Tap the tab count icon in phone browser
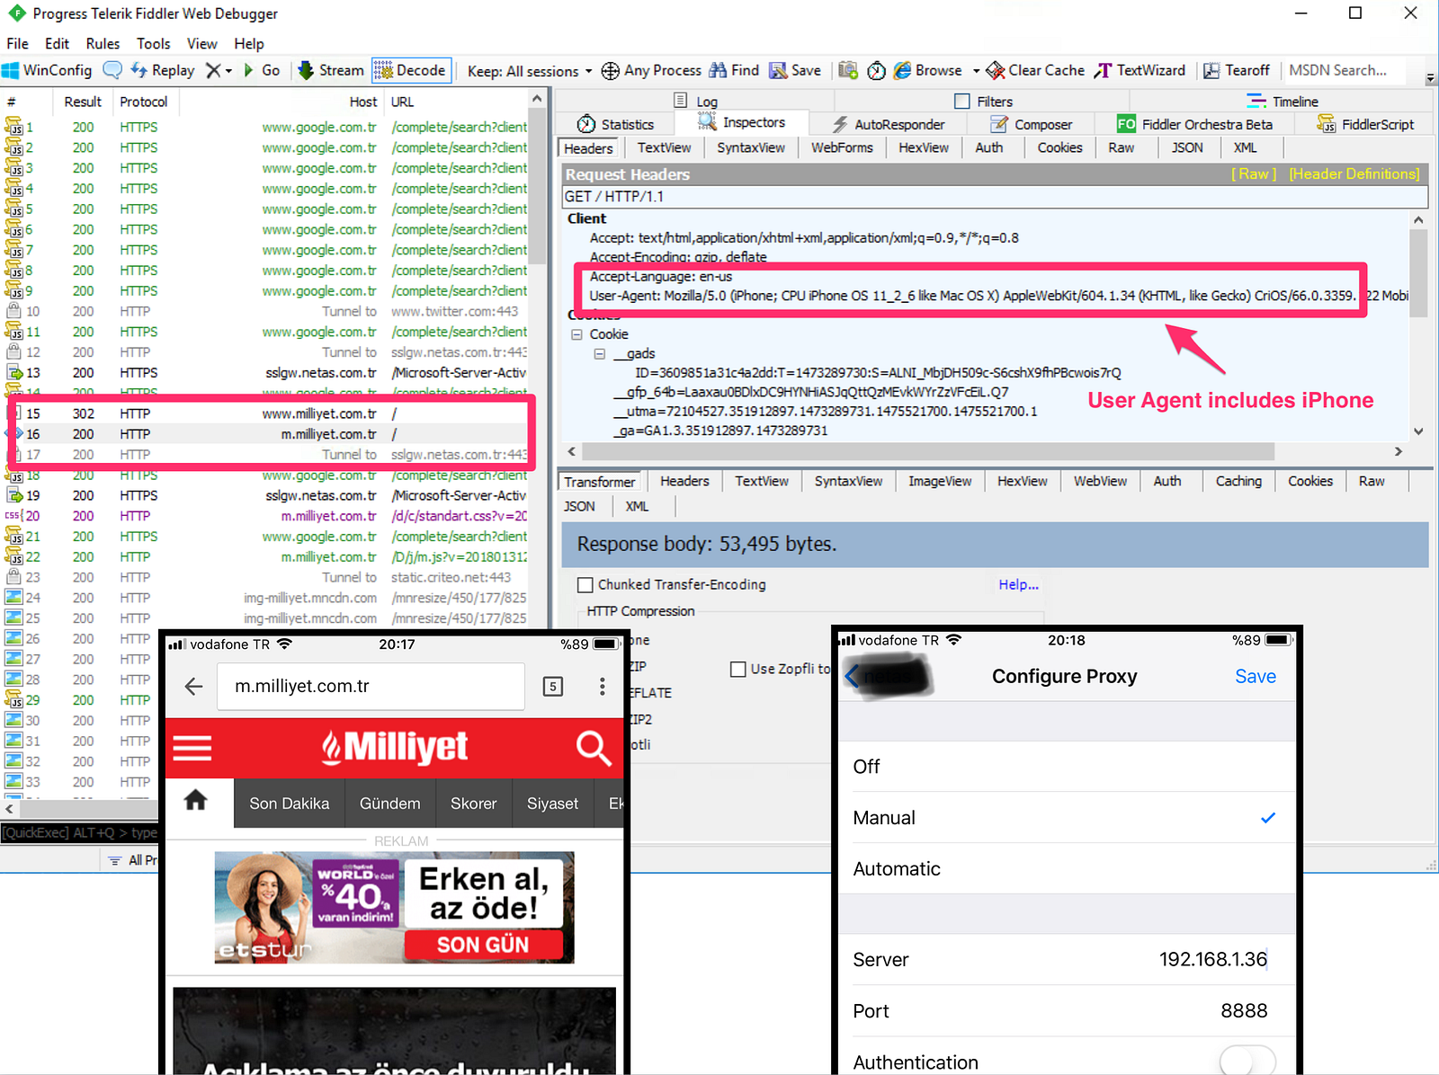The height and width of the screenshot is (1075, 1439). click(x=553, y=687)
